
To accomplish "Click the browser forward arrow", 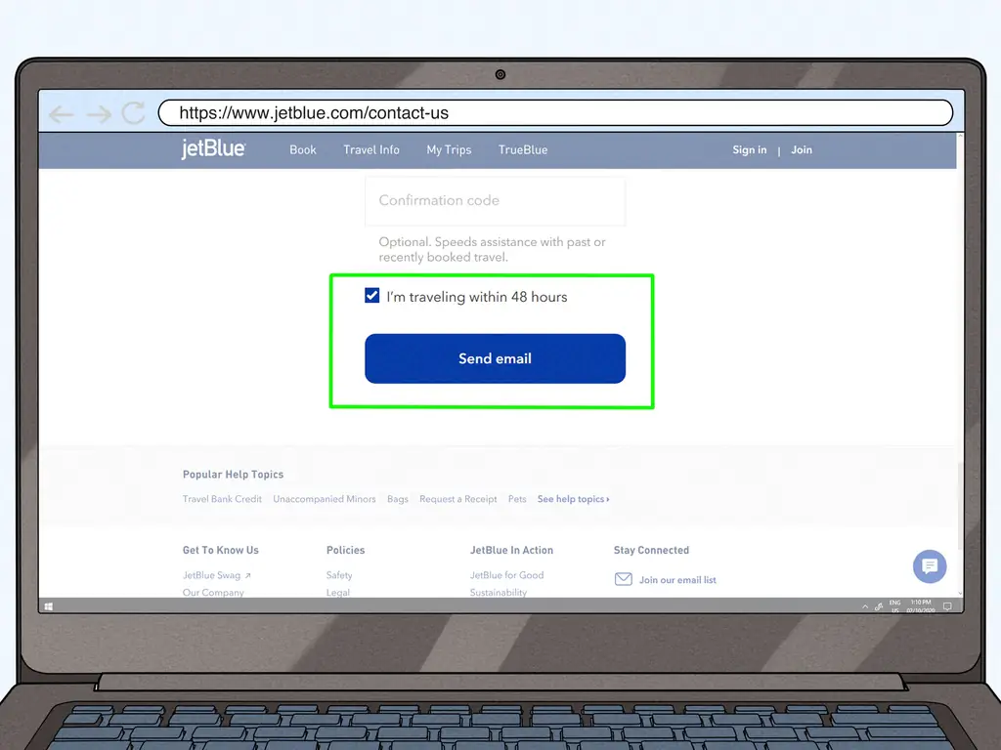I will tap(98, 114).
